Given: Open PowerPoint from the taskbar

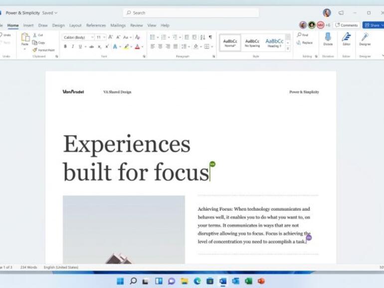Looking at the screenshot, I should pyautogui.click(x=261, y=281).
